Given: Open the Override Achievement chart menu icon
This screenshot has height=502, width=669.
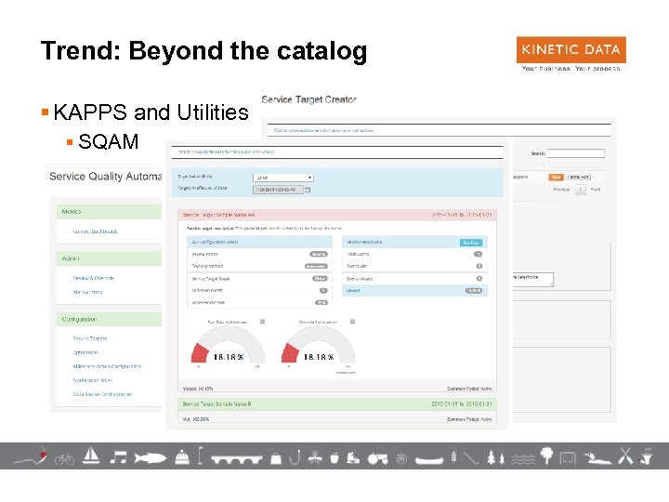Looking at the screenshot, I should click(352, 322).
